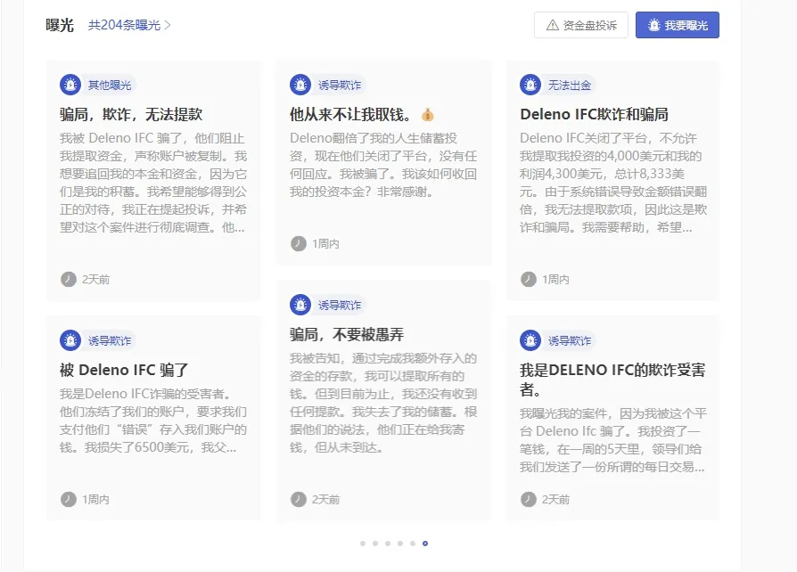Select 诱导欺诈 tag on 被 Deleno IFC 骗了 card
797x572 pixels.
click(110, 340)
